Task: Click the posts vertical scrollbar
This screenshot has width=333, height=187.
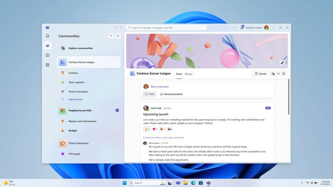Action: tap(288, 97)
